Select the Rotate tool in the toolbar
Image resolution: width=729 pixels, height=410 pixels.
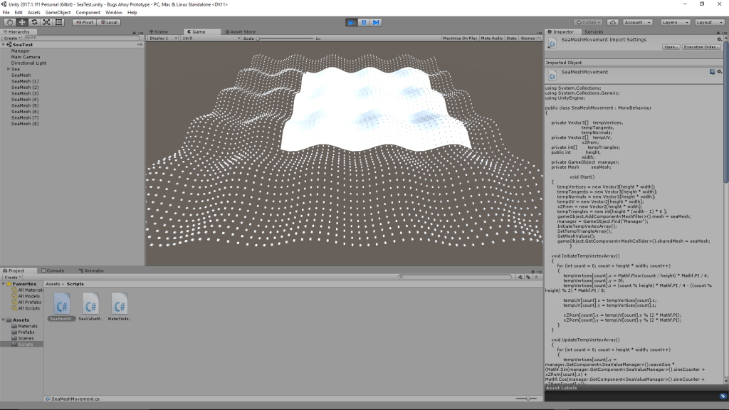34,22
